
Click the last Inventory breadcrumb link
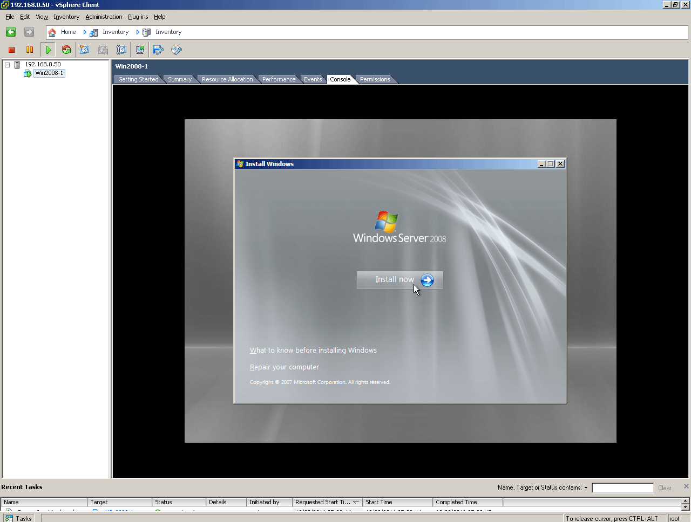168,32
